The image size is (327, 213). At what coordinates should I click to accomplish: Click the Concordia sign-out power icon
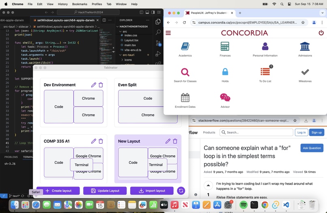tap(321, 33)
